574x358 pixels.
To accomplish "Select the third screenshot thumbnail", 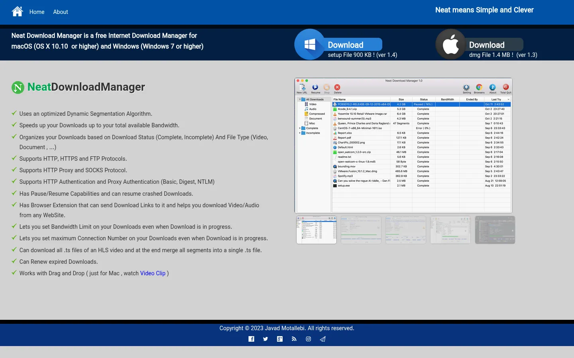I will (x=406, y=230).
